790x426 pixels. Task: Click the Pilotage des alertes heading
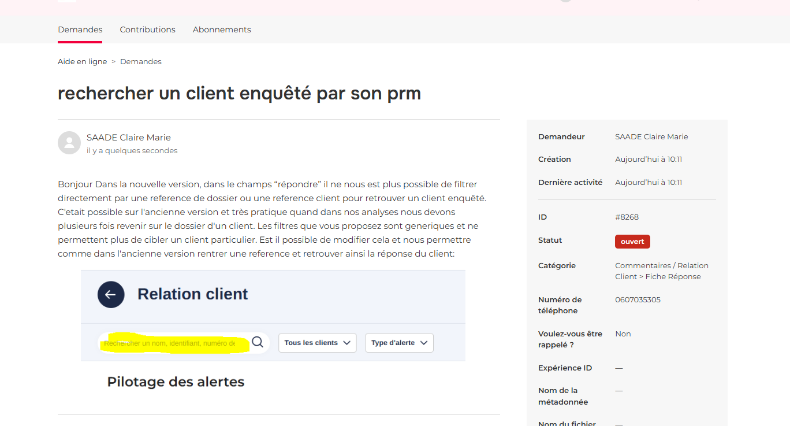176,382
